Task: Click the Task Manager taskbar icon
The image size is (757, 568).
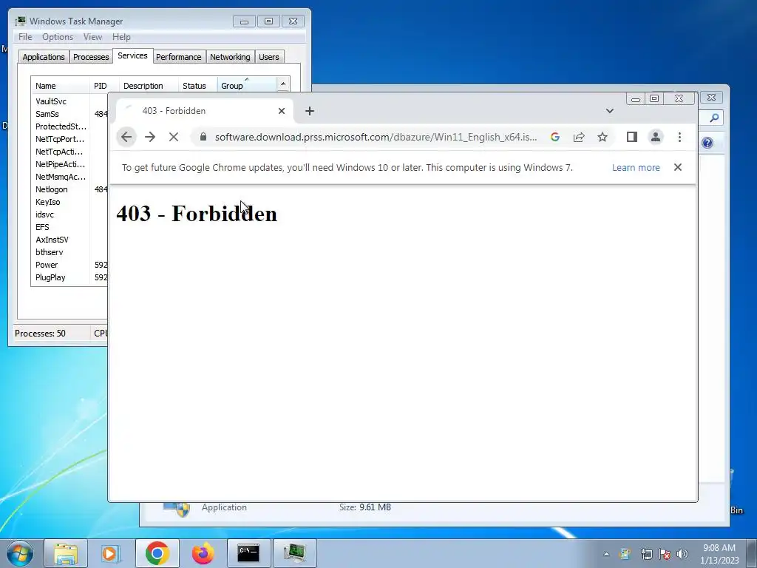Action: coord(294,553)
